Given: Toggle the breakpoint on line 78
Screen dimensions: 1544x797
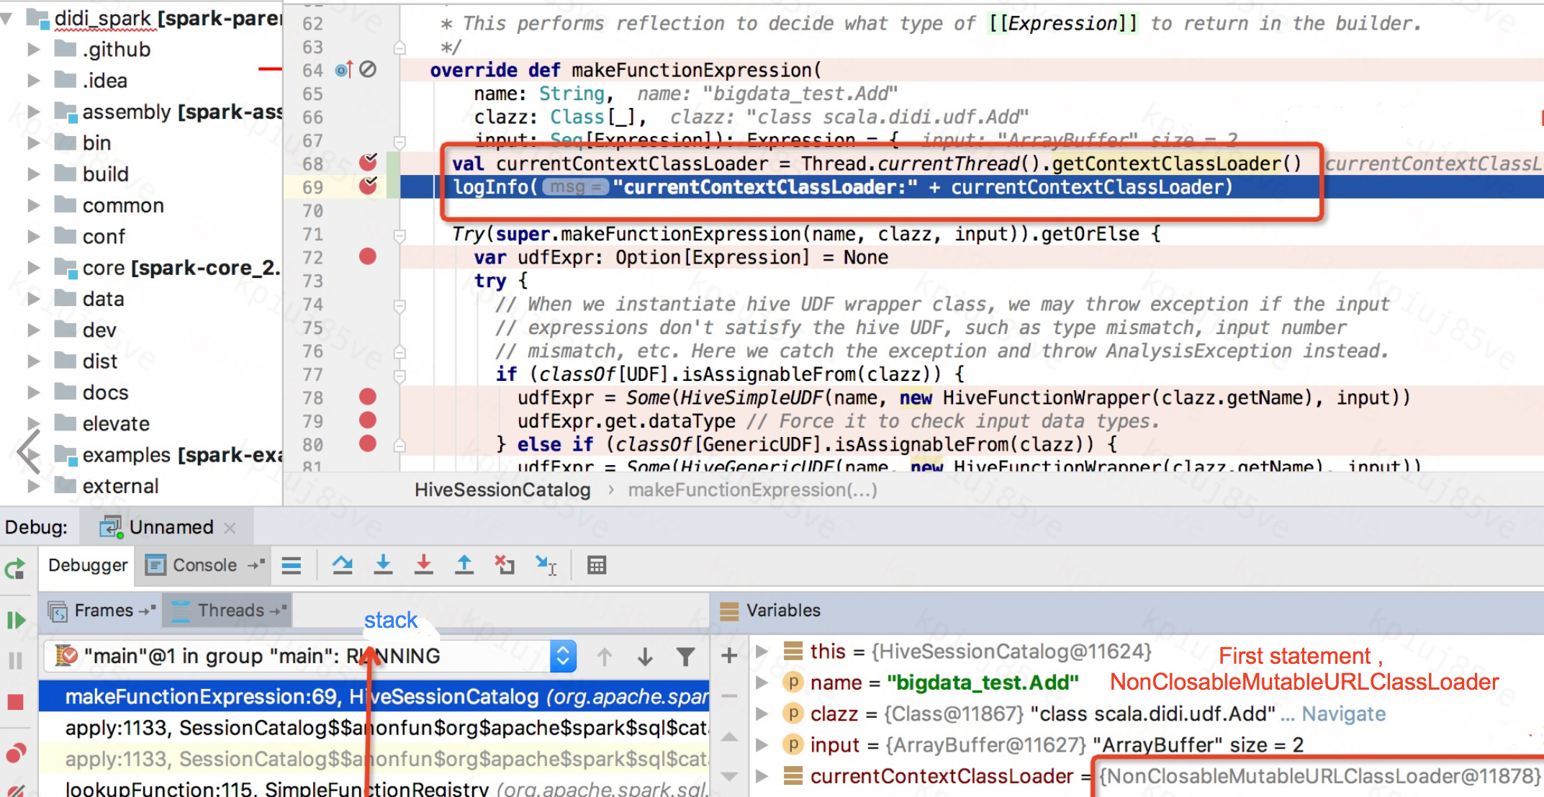Looking at the screenshot, I should point(368,397).
